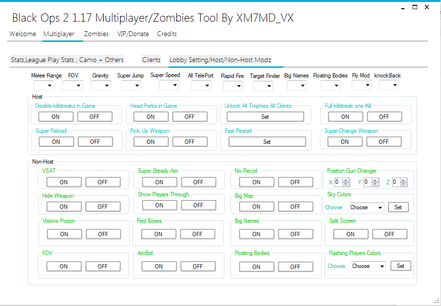Enable Show Players Through with ON
This screenshot has height=306, width=441.
point(159,205)
